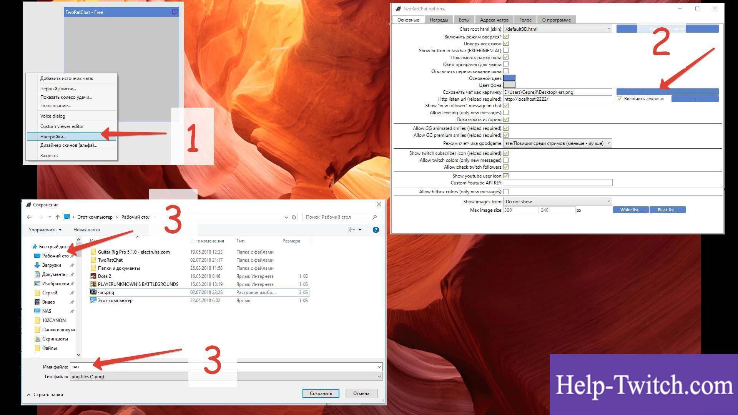This screenshot has width=738, height=415.
Task: Open Загрузки in navigation pane
Action: [x=52, y=265]
